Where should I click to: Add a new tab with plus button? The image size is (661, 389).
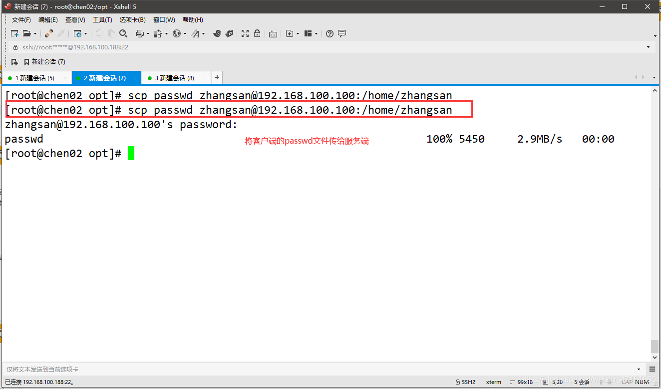217,78
